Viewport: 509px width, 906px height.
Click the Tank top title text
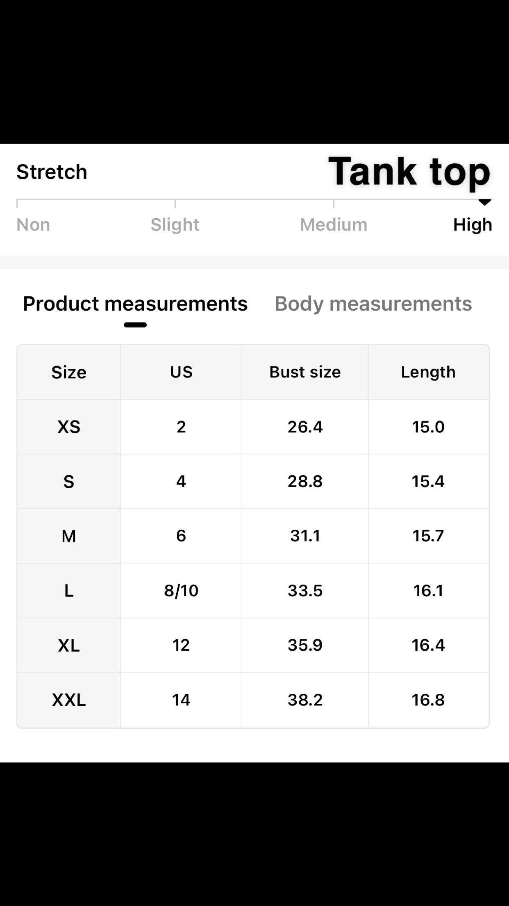(409, 172)
